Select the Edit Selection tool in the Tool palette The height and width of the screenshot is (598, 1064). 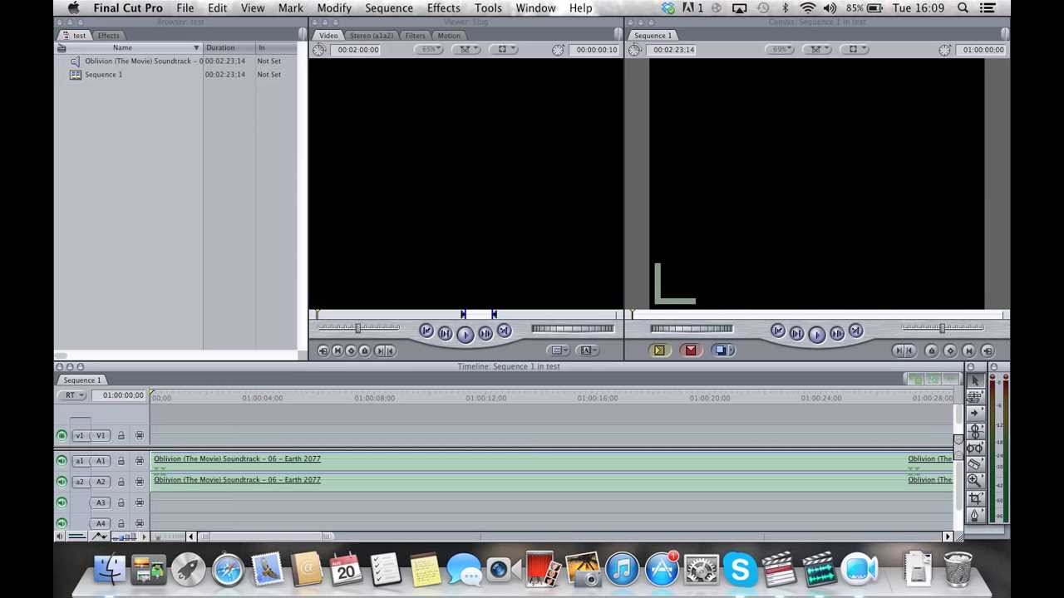pos(975,396)
